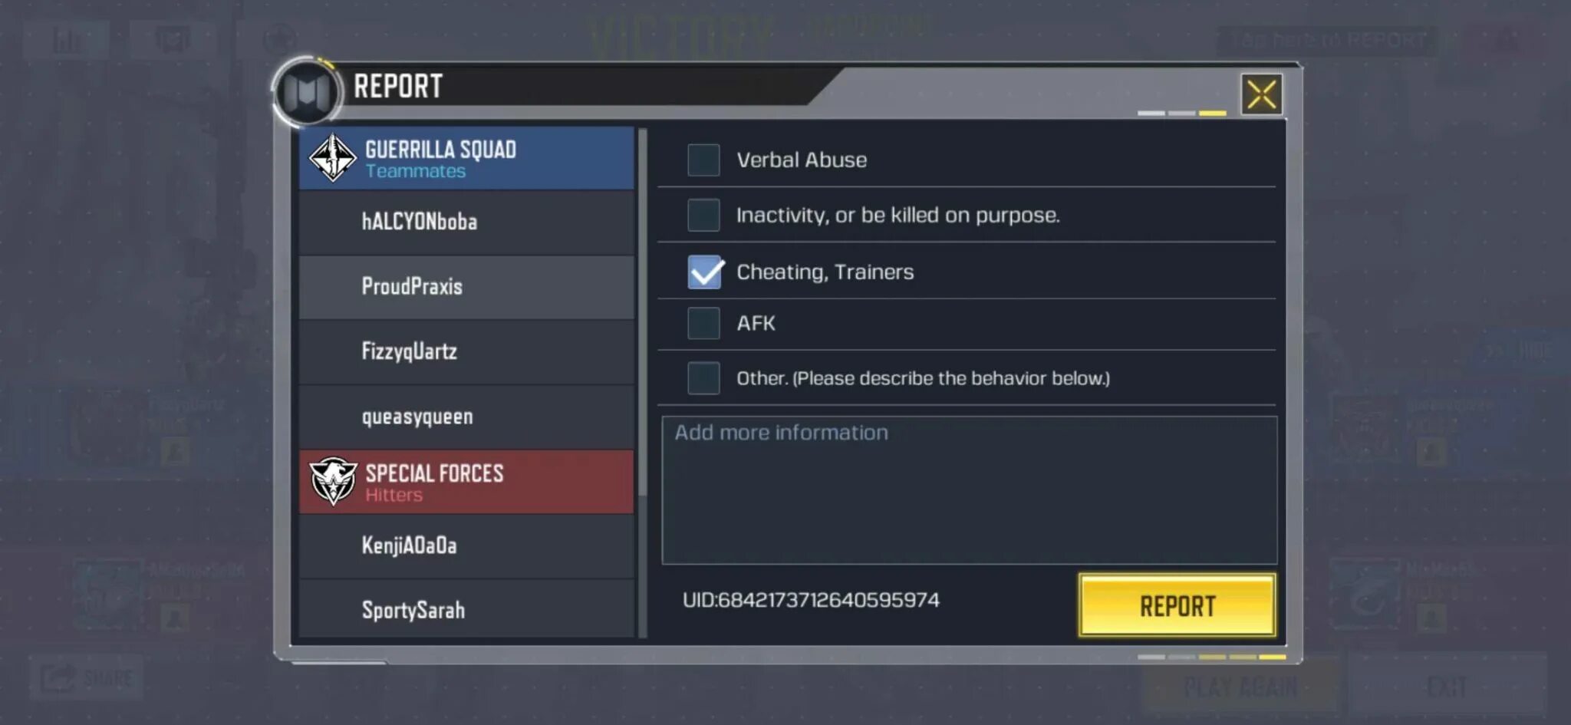Choose ProudPraxis in the player list
This screenshot has height=725, width=1571.
click(x=466, y=287)
